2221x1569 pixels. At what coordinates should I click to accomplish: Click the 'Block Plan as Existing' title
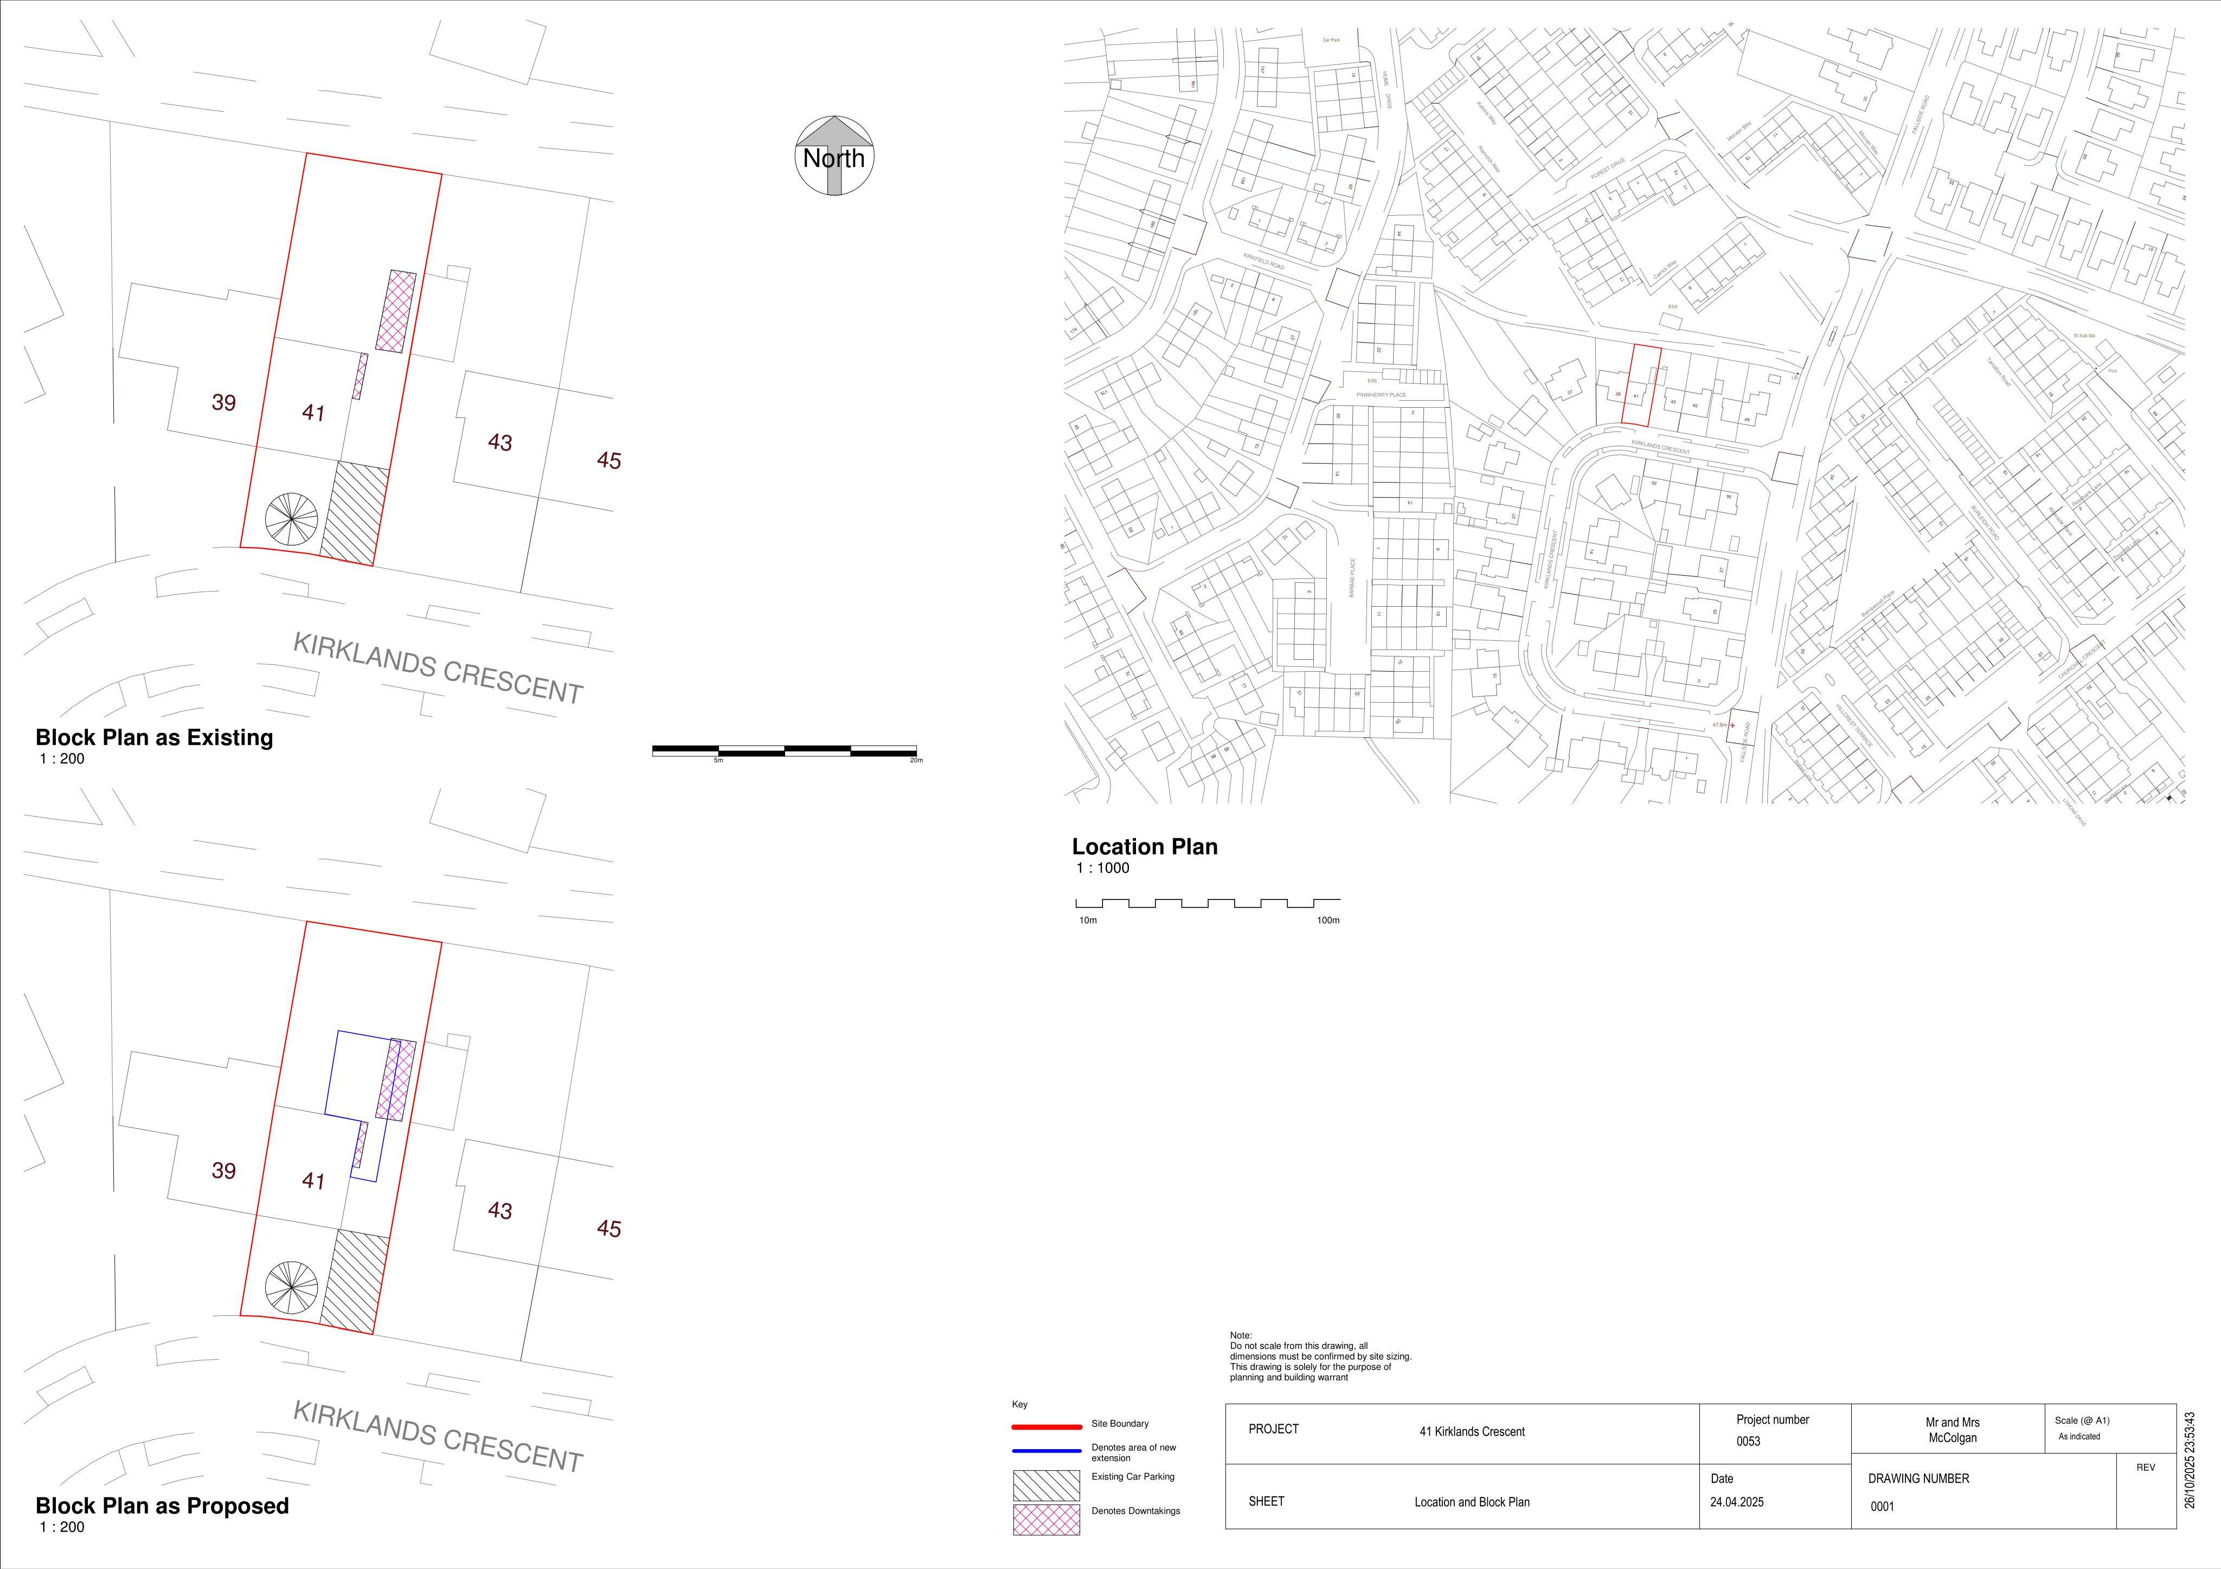pos(155,738)
